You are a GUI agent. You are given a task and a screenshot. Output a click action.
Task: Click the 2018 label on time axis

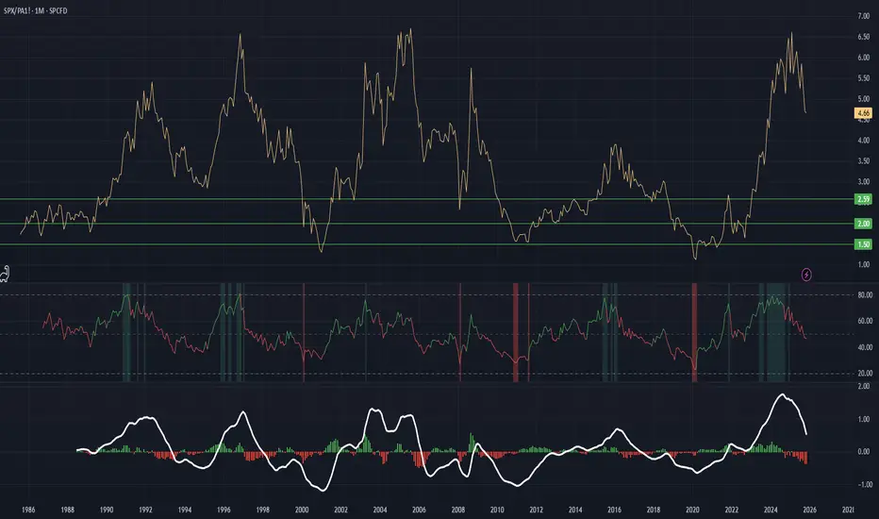653,510
